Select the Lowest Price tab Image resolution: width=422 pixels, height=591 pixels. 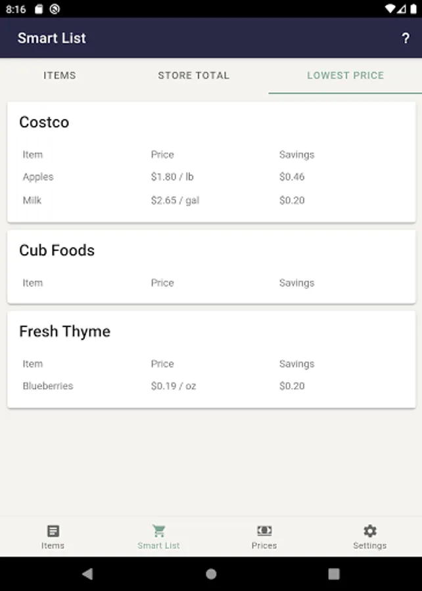[x=345, y=76]
